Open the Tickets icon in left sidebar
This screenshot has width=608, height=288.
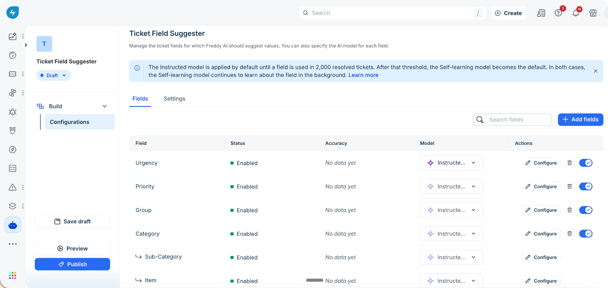pos(12,74)
